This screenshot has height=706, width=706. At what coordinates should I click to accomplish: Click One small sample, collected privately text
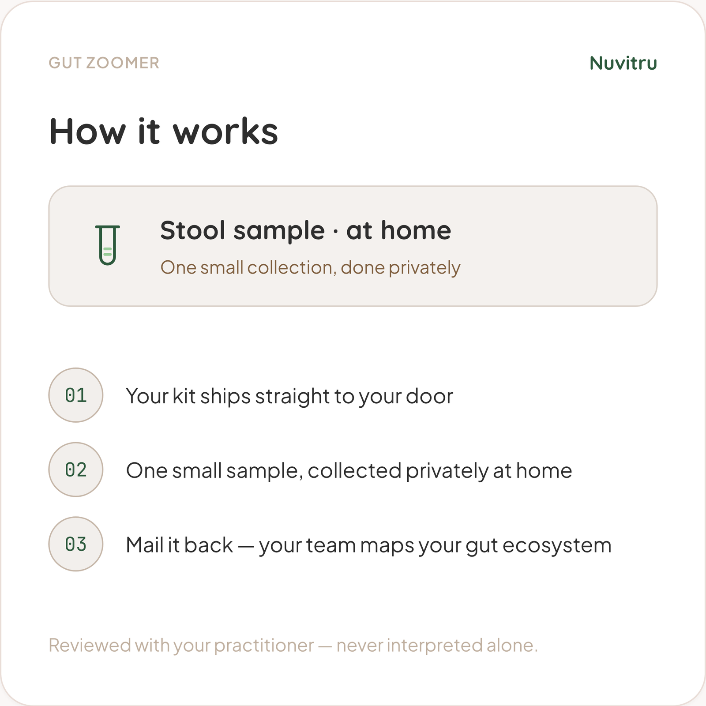349,471
